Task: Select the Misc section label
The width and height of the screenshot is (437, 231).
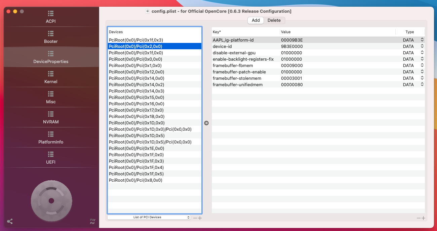Action: pyautogui.click(x=51, y=102)
